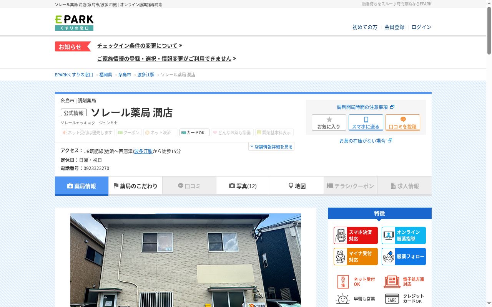This screenshot has height=307, width=492.
Task: Select the 求人情報 tab
Action: point(404,186)
